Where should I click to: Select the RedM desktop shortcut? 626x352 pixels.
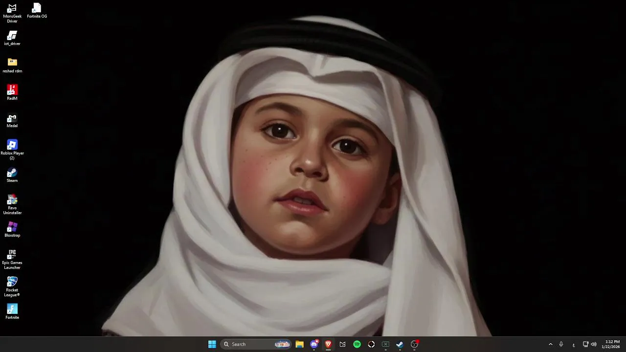click(12, 93)
